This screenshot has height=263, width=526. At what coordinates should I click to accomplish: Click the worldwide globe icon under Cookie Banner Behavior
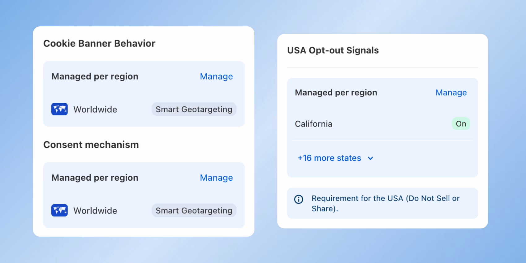pos(59,109)
